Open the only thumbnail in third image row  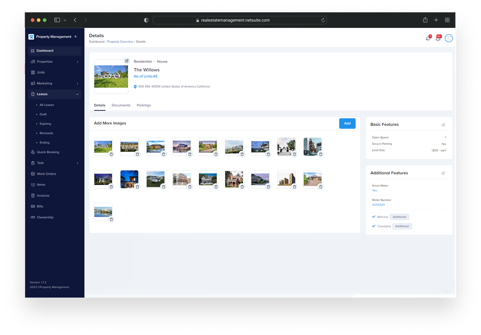pos(103,212)
